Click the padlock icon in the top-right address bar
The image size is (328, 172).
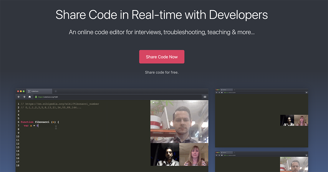tap(225, 92)
